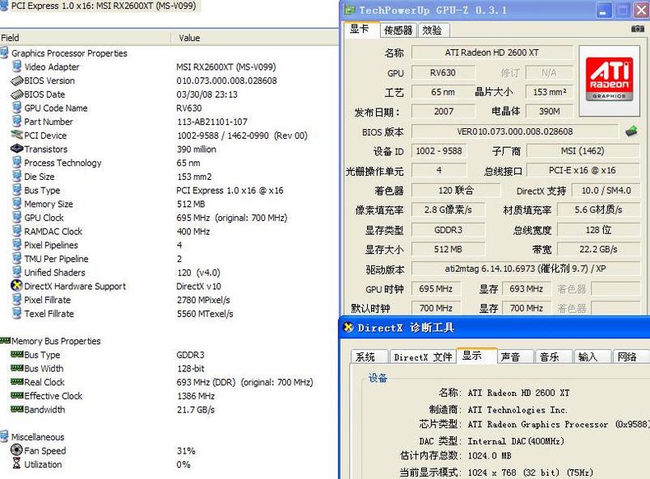Click the 显存类型 field GDDR3
Viewport: 650px width, 479px height.
(448, 230)
